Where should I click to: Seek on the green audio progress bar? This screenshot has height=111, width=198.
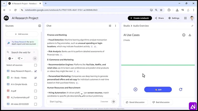tap(158, 65)
